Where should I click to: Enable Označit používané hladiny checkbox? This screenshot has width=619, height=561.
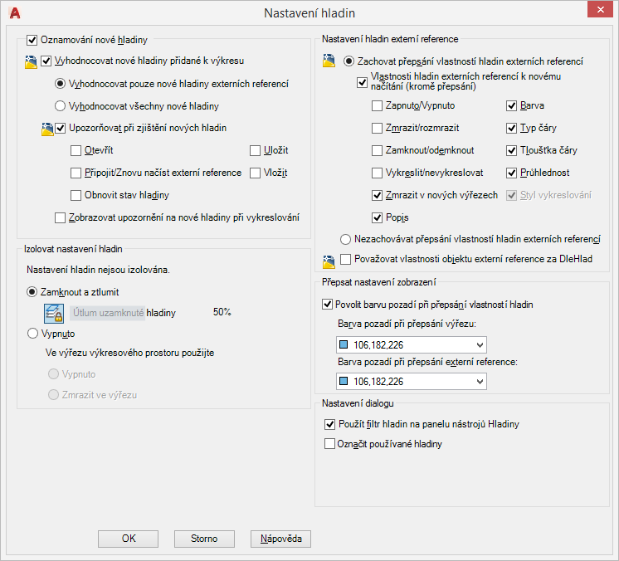(329, 444)
